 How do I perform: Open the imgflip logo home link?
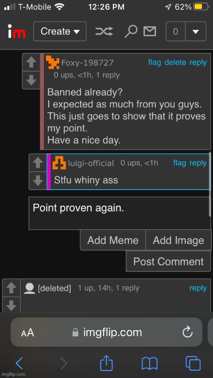(x=17, y=32)
